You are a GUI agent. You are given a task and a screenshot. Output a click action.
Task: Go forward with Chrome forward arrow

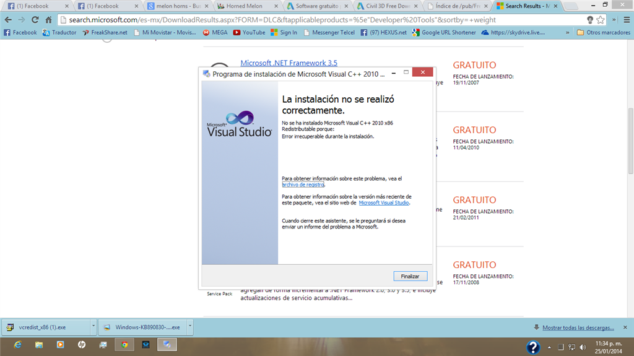pos(22,20)
